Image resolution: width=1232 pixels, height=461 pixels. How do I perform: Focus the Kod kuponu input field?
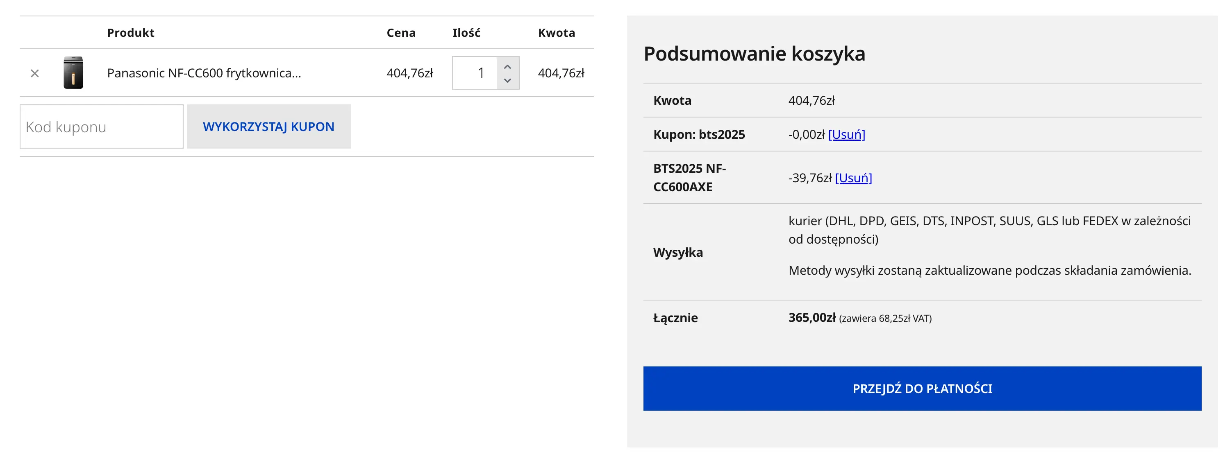pyautogui.click(x=101, y=127)
